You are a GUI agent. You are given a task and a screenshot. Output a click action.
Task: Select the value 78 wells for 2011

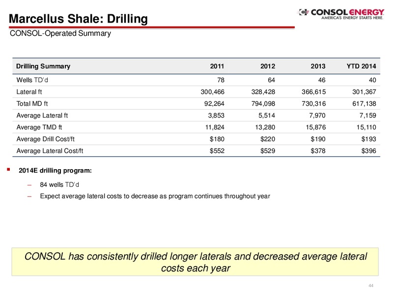point(221,80)
